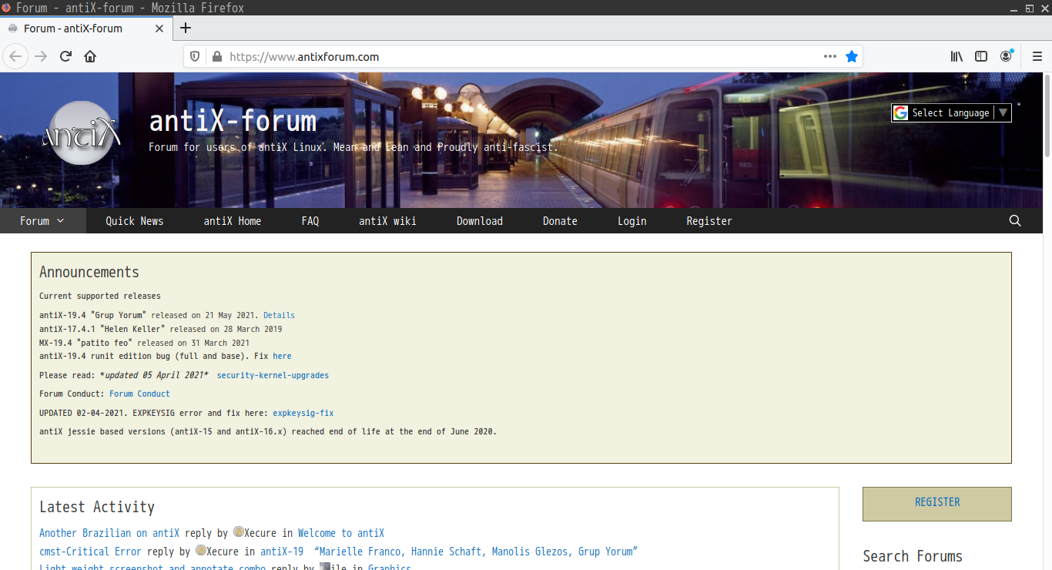Show sidebars via sidebar icon
The height and width of the screenshot is (570, 1052).
981,56
